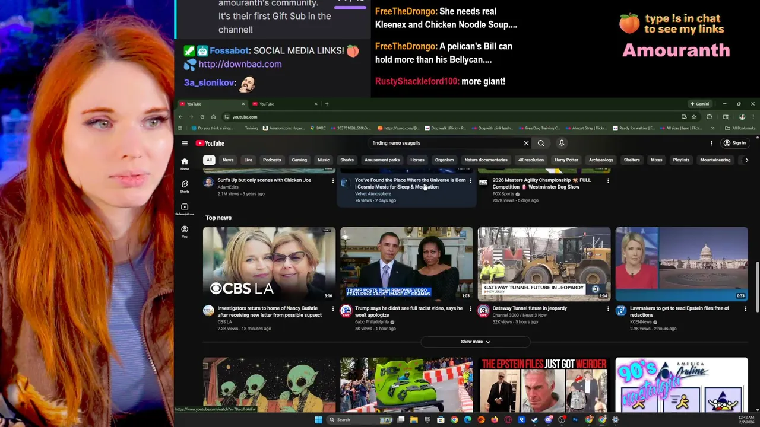Open a new browser tab
Viewport: 760px width, 427px height.
click(x=327, y=104)
